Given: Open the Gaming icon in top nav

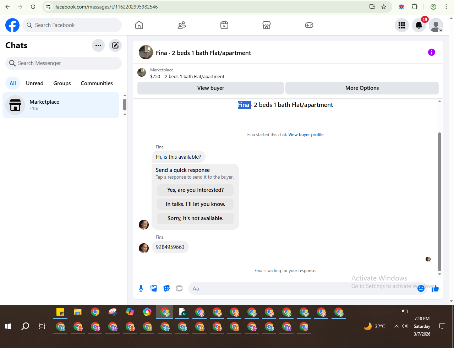Looking at the screenshot, I should pos(309,25).
